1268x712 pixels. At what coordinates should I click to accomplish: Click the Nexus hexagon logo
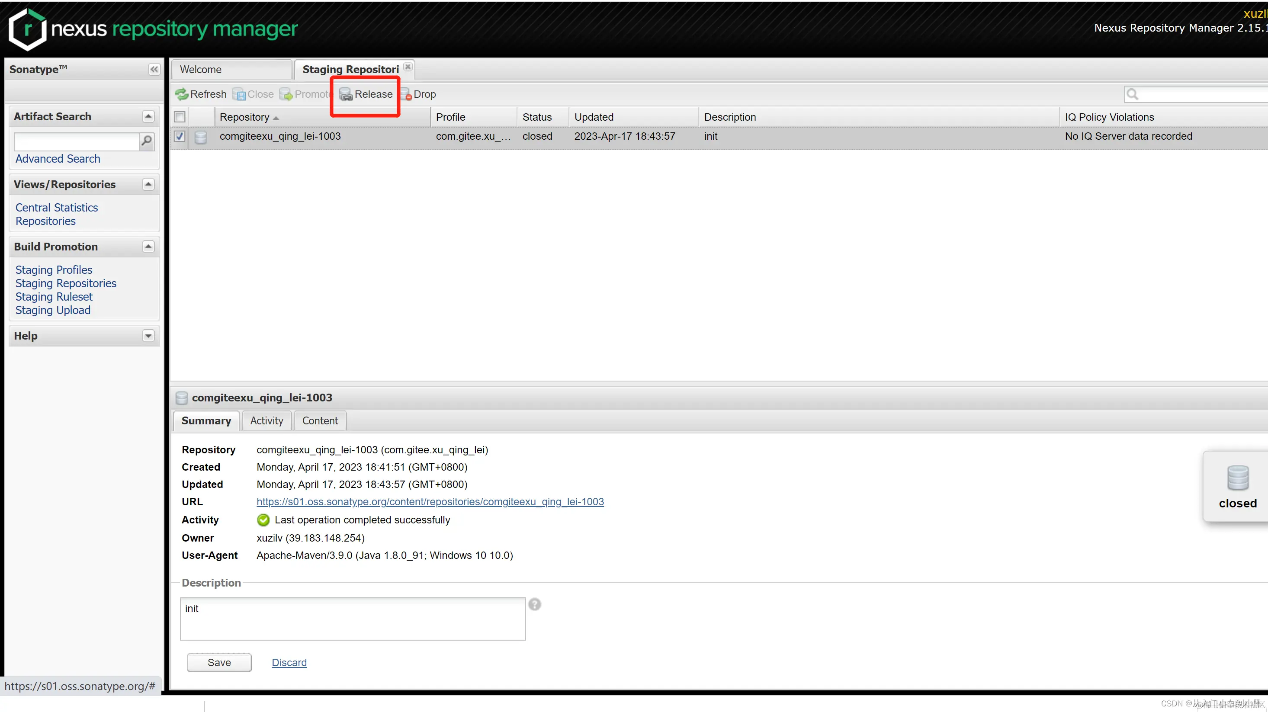click(28, 29)
